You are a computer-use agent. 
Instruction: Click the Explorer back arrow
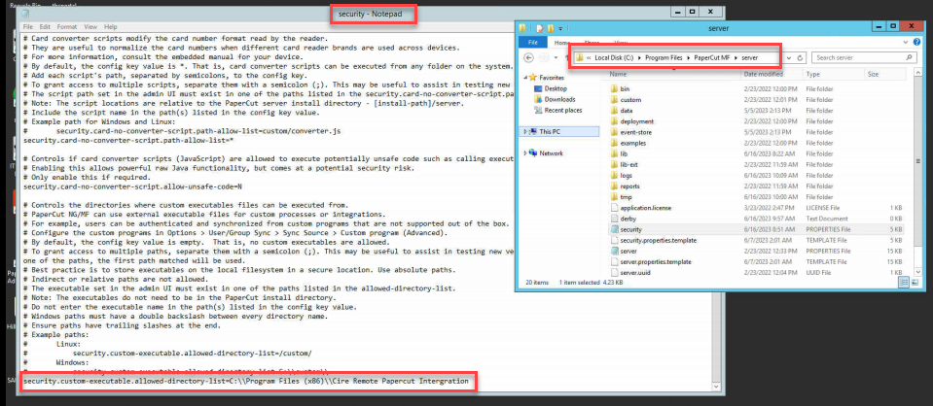529,57
